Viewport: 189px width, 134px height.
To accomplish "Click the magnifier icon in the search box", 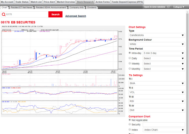I will [3, 15].
